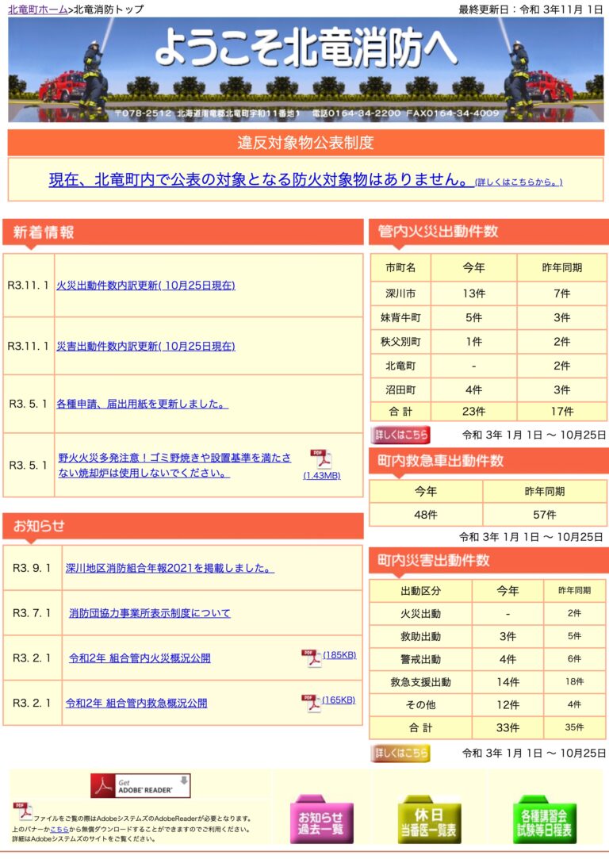Open 深川地区消防組合年報2021 announcement link
Screen dimensions: 609x859
(x=170, y=568)
